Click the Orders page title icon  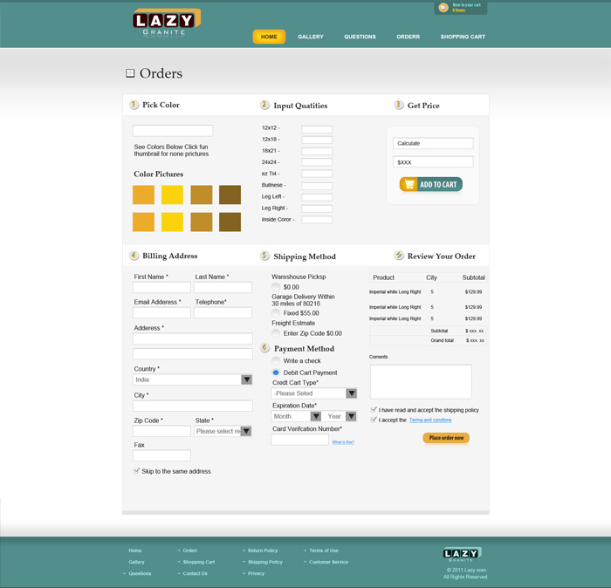click(130, 73)
